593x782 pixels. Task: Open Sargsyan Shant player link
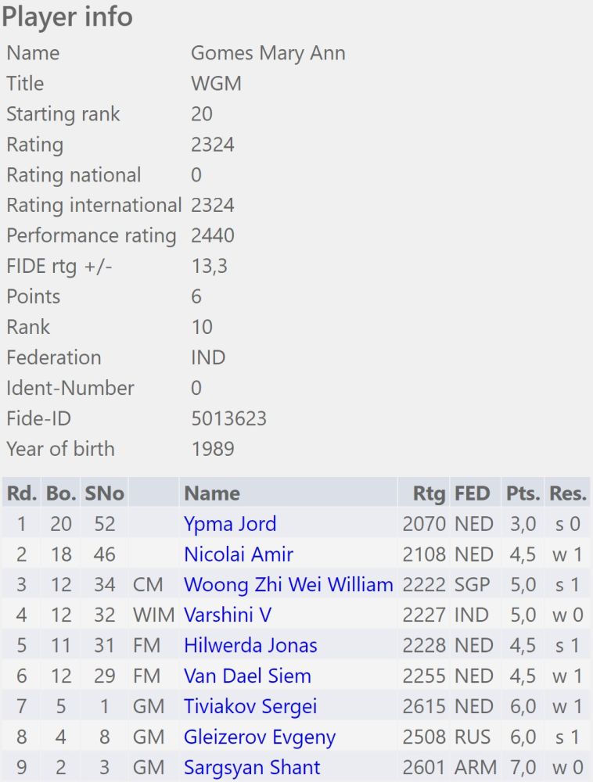pos(252,768)
